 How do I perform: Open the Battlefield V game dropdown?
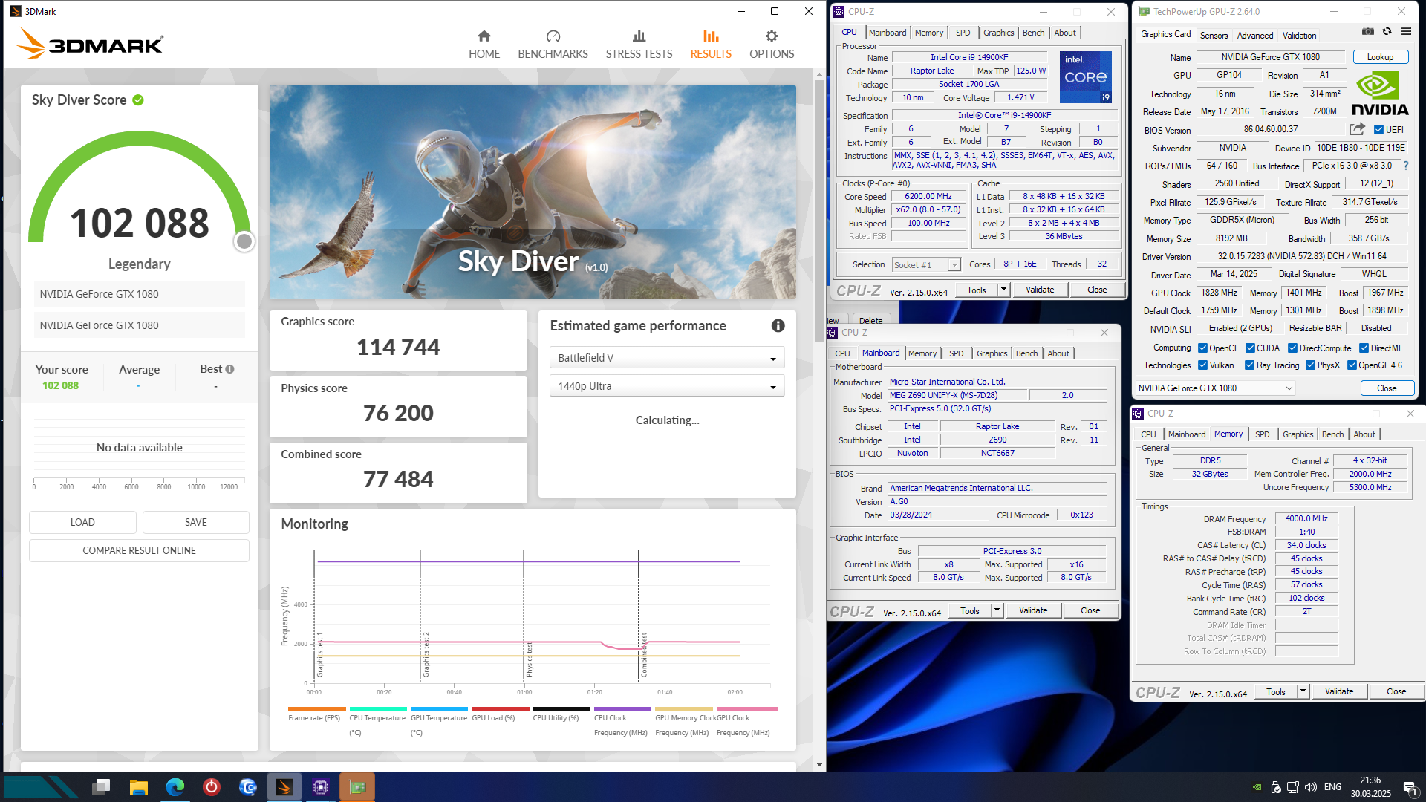[x=667, y=358]
